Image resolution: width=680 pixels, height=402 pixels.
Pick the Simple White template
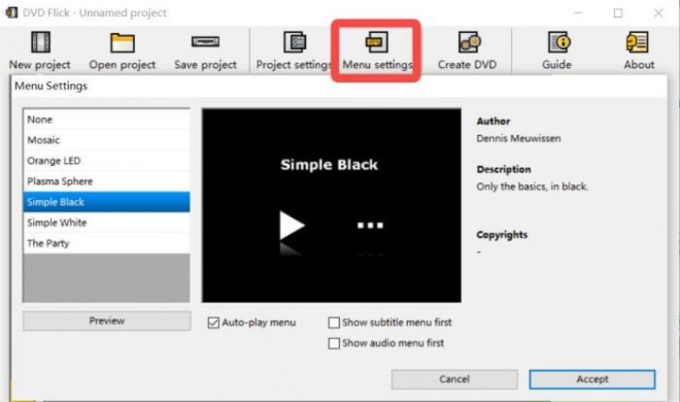click(106, 223)
